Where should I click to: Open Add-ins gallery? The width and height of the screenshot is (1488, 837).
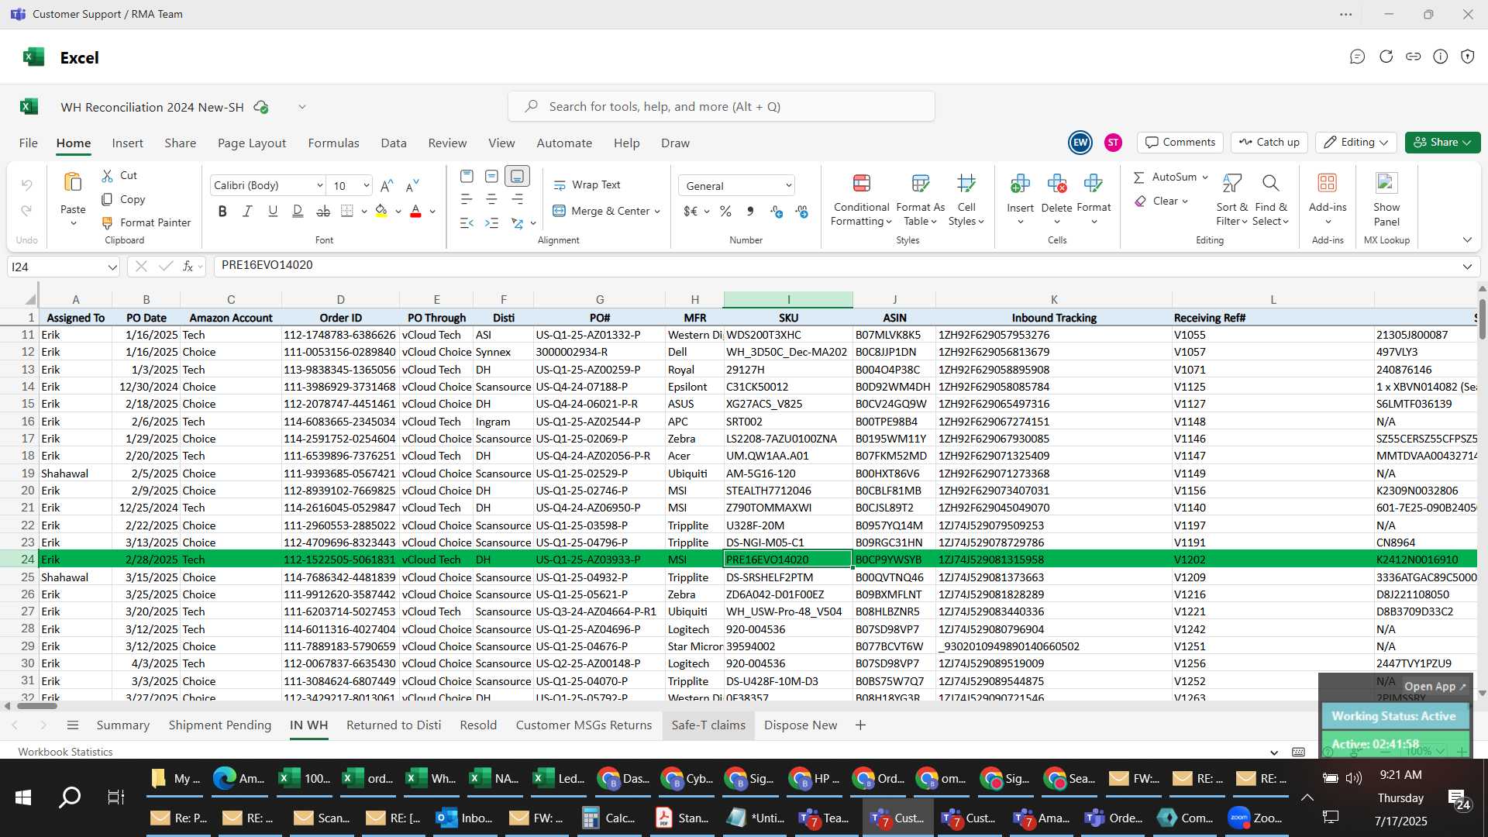point(1328,199)
